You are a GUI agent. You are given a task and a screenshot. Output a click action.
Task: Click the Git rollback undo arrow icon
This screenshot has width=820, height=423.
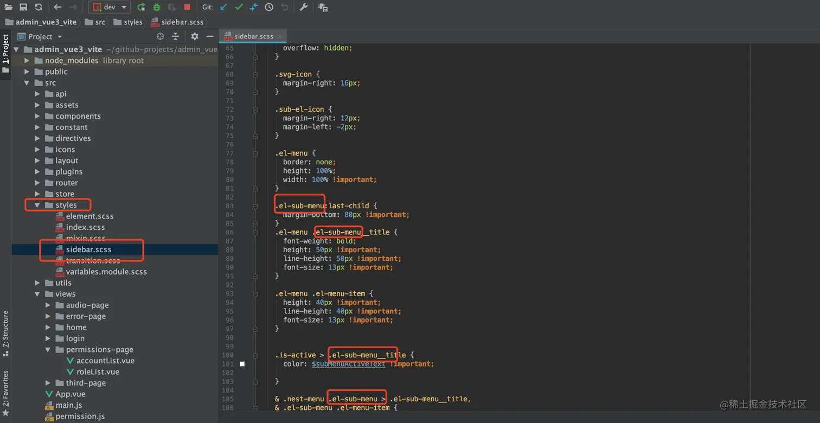(x=285, y=7)
